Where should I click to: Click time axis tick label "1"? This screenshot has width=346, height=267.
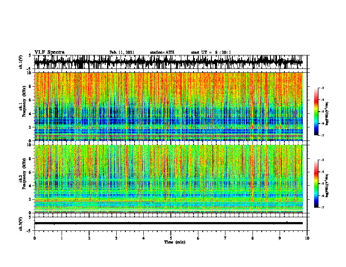62,238
